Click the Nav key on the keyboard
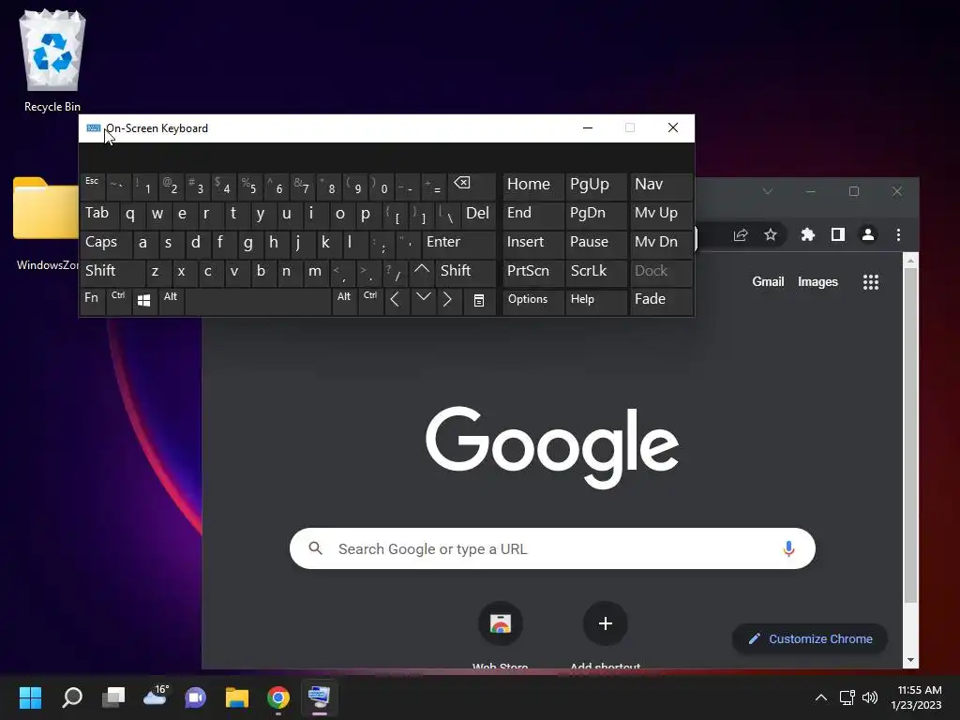Screen dimensions: 960x720 tap(661, 186)
